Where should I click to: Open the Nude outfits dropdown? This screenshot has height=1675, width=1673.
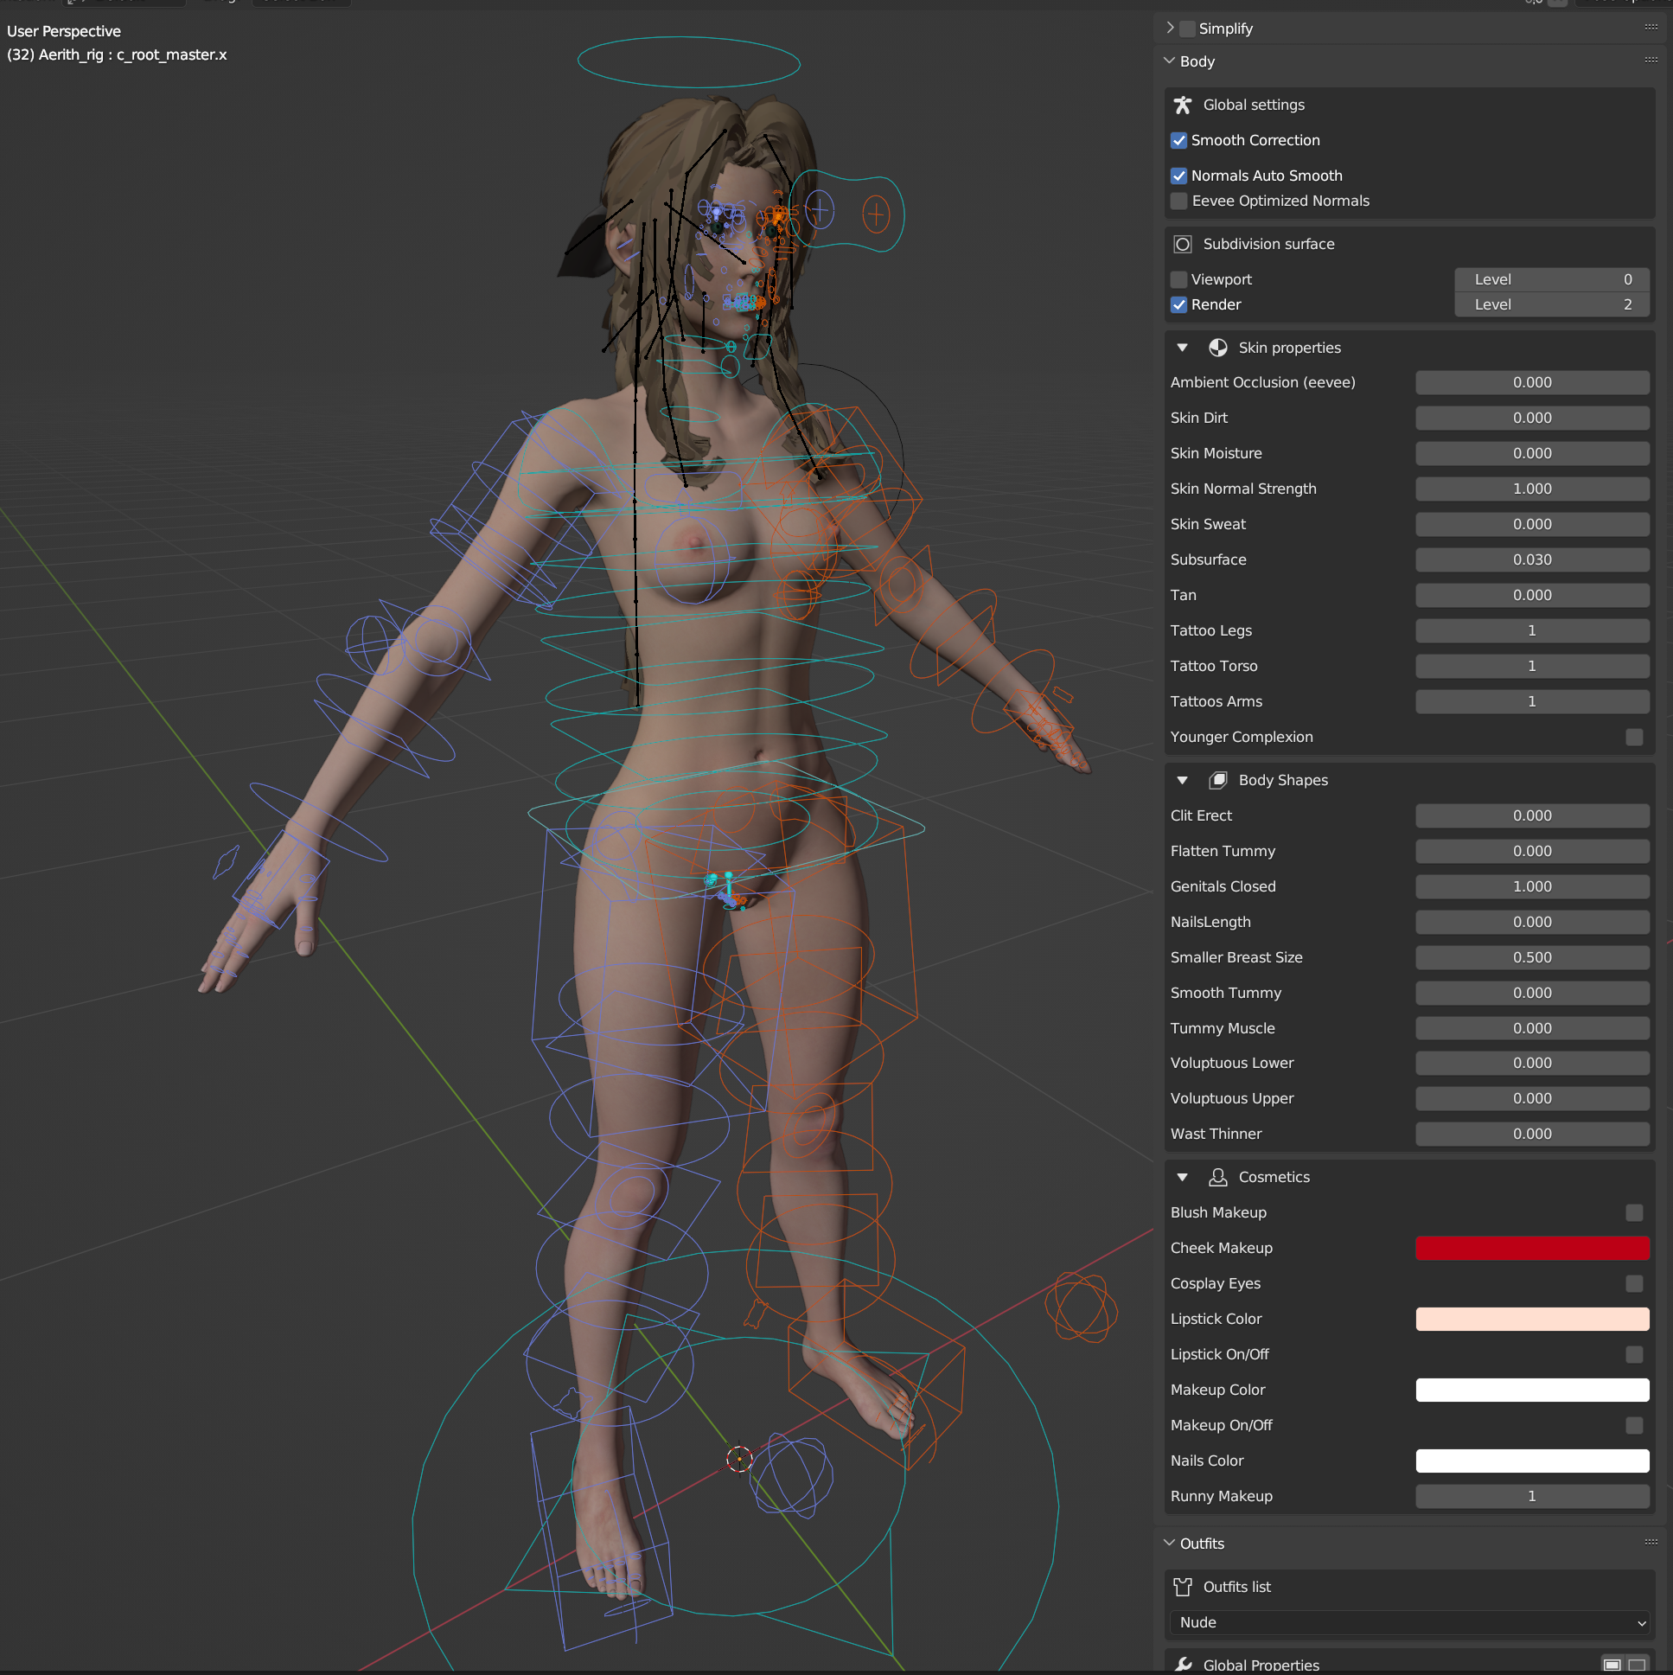(1409, 1623)
